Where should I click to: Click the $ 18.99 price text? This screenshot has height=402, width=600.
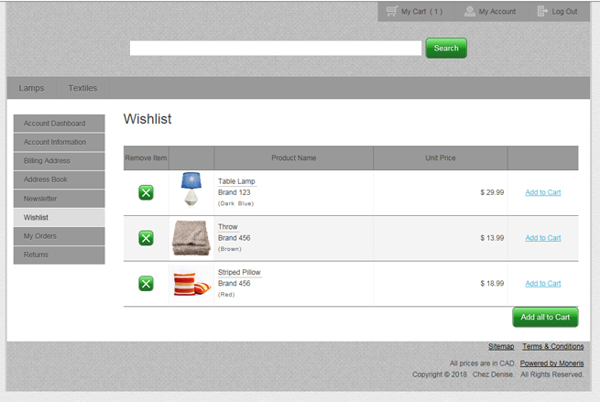(492, 284)
